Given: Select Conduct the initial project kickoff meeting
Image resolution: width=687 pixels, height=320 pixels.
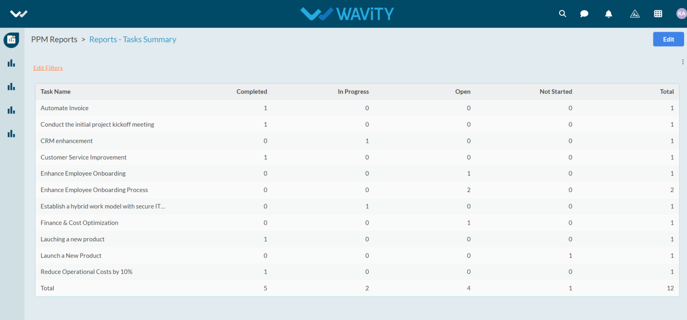Looking at the screenshot, I should pyautogui.click(x=97, y=124).
